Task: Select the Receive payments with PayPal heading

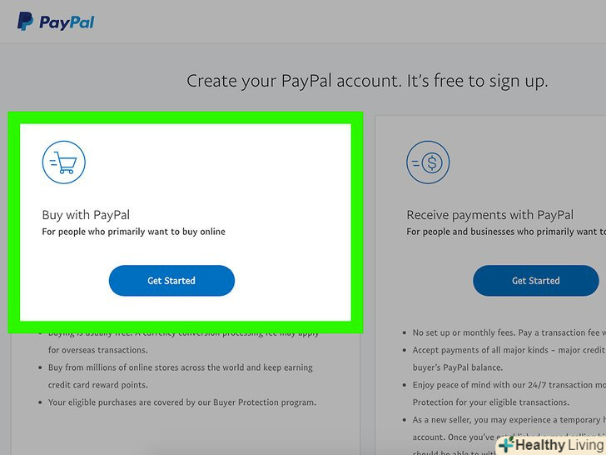Action: [490, 215]
